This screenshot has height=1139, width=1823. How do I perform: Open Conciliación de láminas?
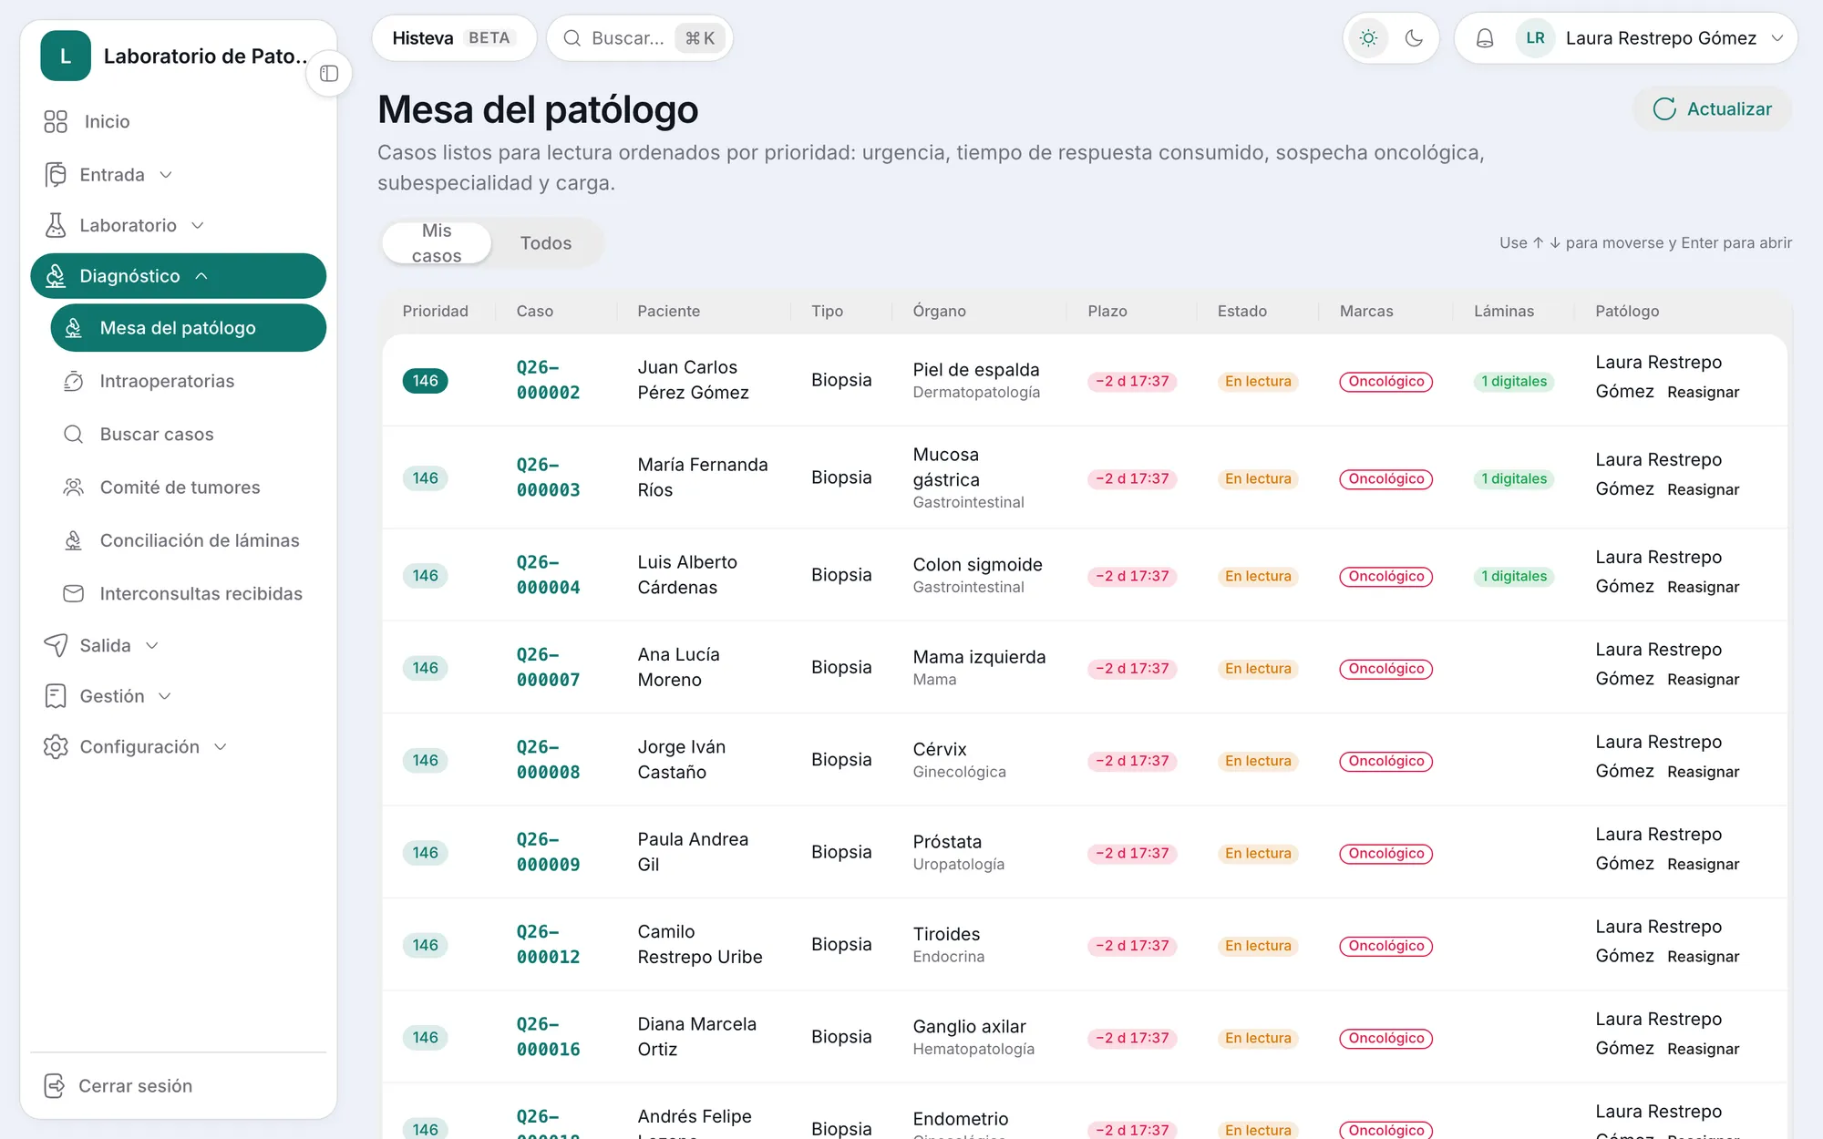(x=188, y=540)
